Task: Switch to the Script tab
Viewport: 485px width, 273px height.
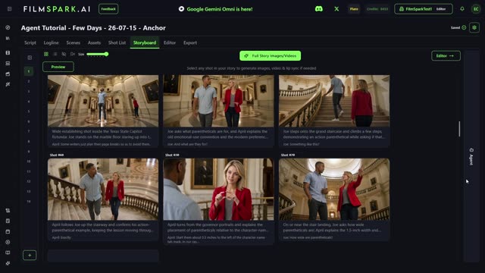Action: pos(30,42)
